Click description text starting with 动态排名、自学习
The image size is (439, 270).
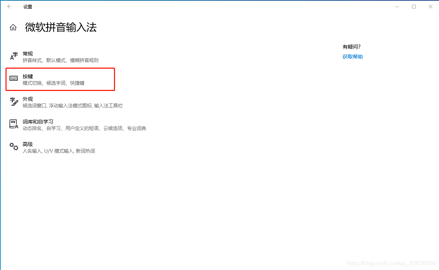84,128
